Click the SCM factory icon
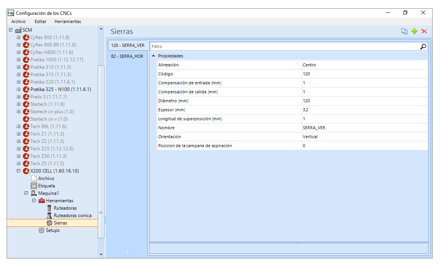The width and height of the screenshot is (447, 269). pyautogui.click(x=18, y=30)
